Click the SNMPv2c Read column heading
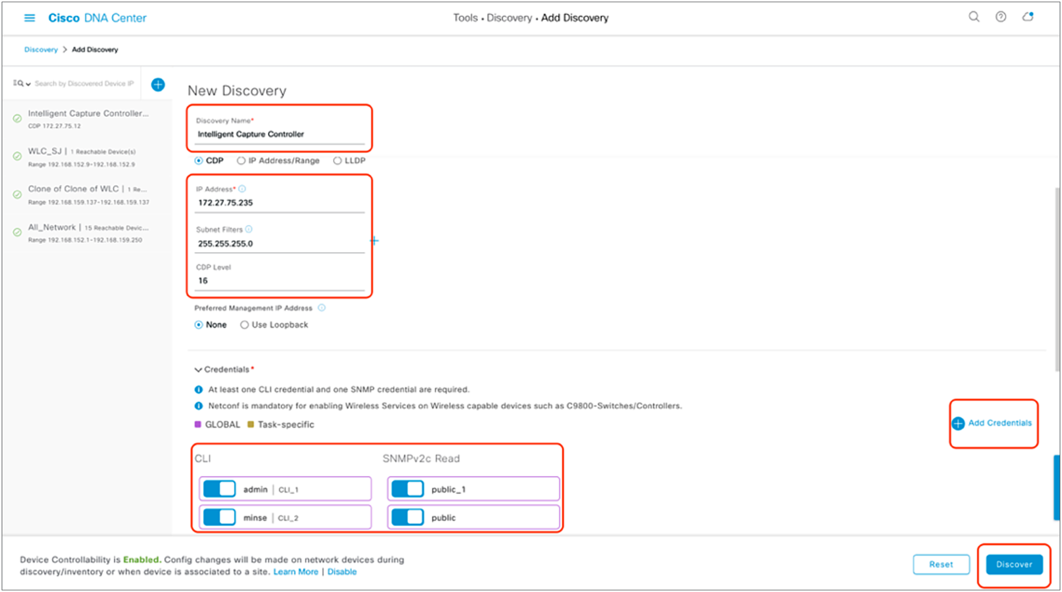 [x=421, y=459]
